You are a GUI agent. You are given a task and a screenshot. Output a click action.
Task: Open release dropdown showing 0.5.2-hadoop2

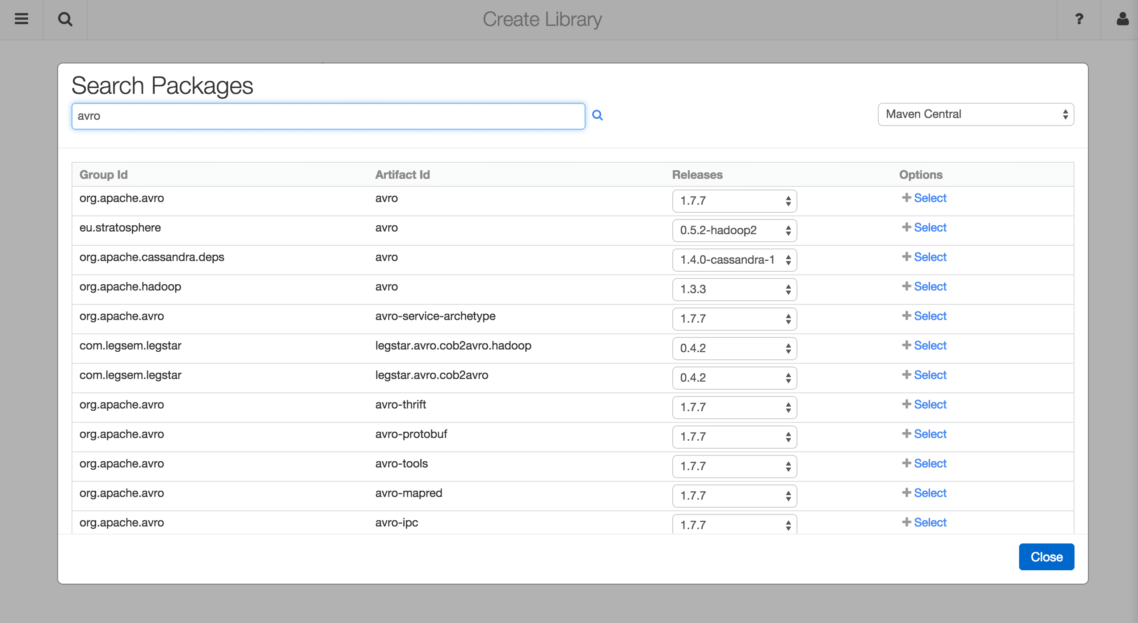tap(734, 231)
